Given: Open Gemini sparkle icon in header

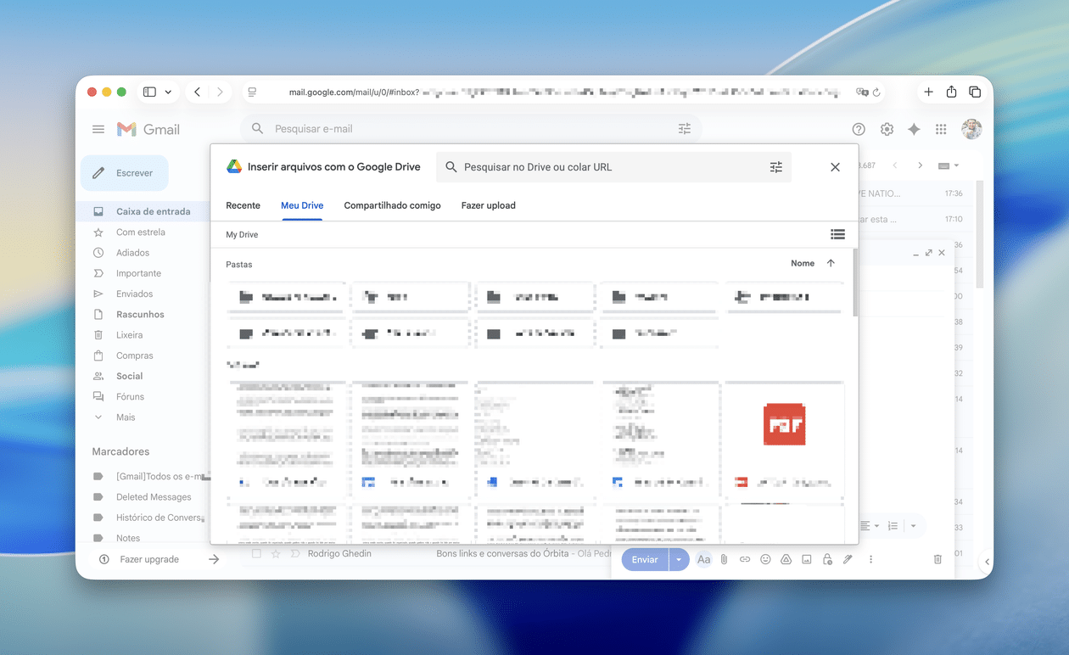Looking at the screenshot, I should pyautogui.click(x=914, y=129).
